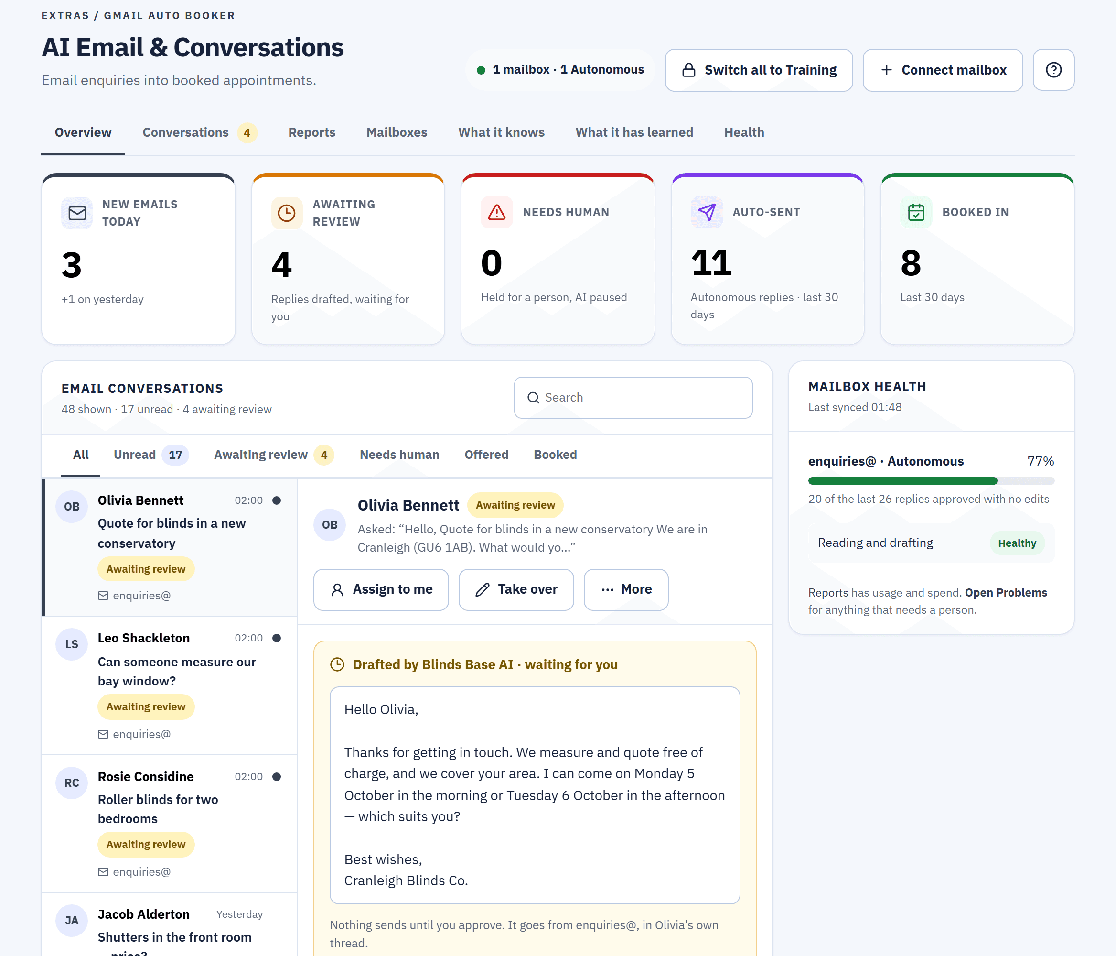Click the Extras / Gmail Auto Booker breadcrumb
This screenshot has width=1116, height=956.
click(139, 16)
